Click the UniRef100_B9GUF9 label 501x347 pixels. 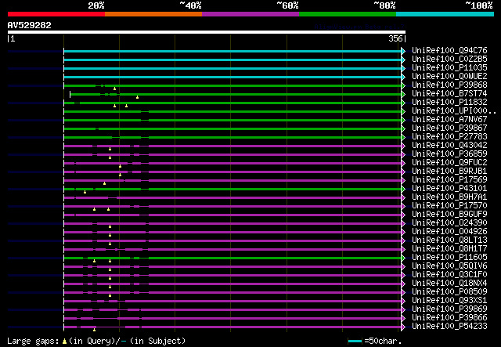point(449,215)
